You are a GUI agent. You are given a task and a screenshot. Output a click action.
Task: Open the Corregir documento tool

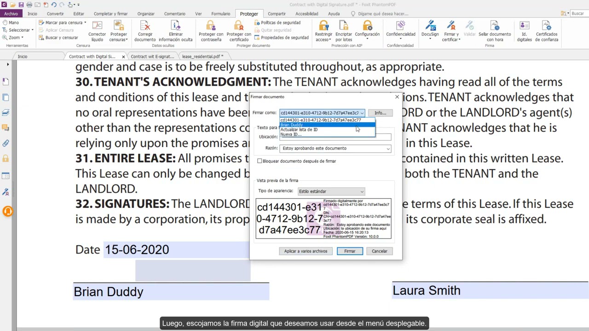pos(145,31)
